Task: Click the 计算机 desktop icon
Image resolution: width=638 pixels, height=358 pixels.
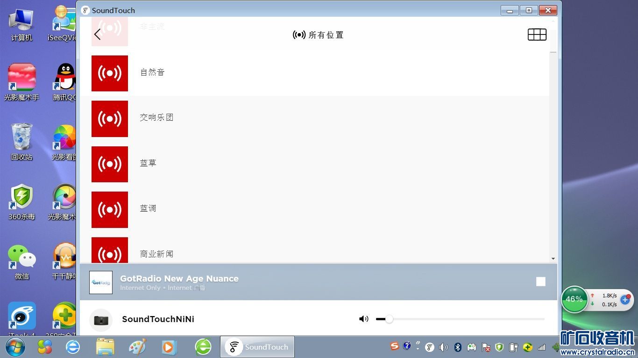Action: point(21,24)
